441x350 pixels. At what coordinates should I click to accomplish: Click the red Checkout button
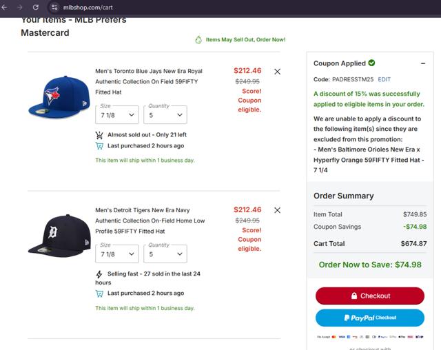point(370,296)
